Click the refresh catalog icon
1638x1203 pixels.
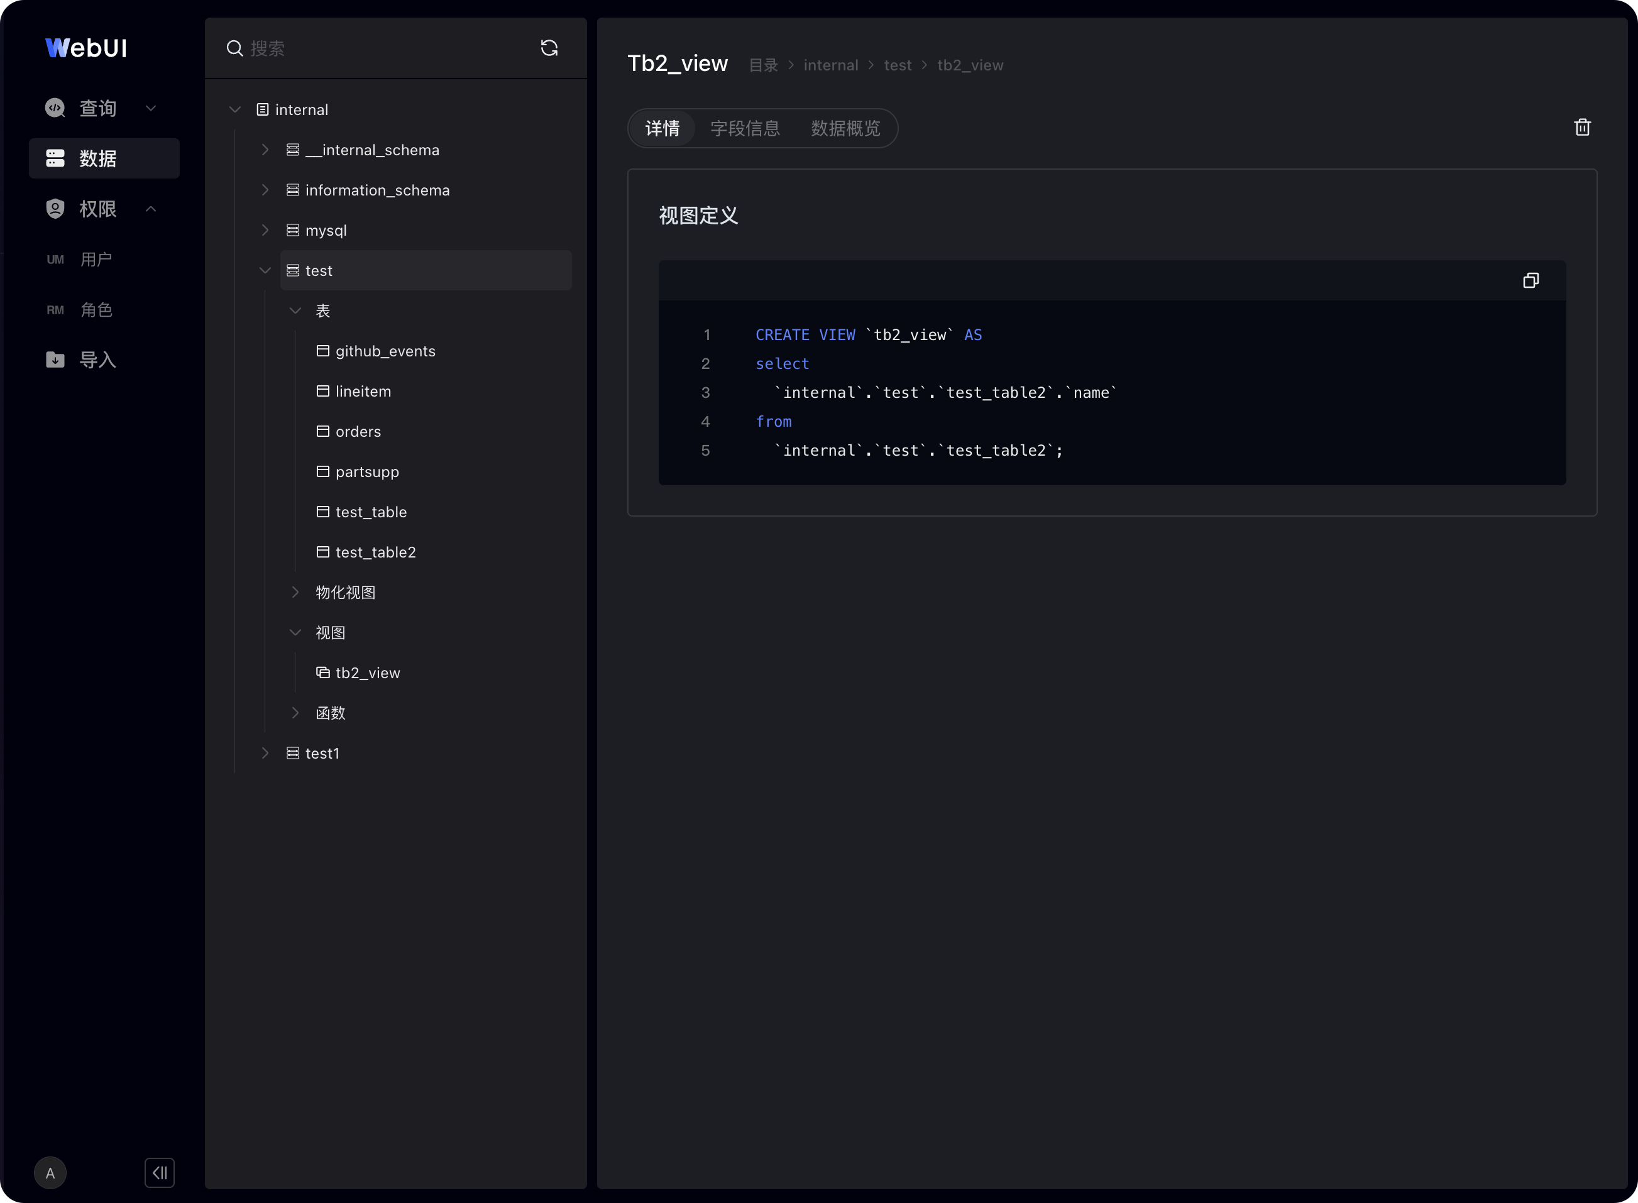click(x=549, y=48)
